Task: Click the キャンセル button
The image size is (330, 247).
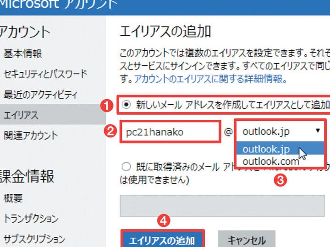Action: (x=247, y=239)
